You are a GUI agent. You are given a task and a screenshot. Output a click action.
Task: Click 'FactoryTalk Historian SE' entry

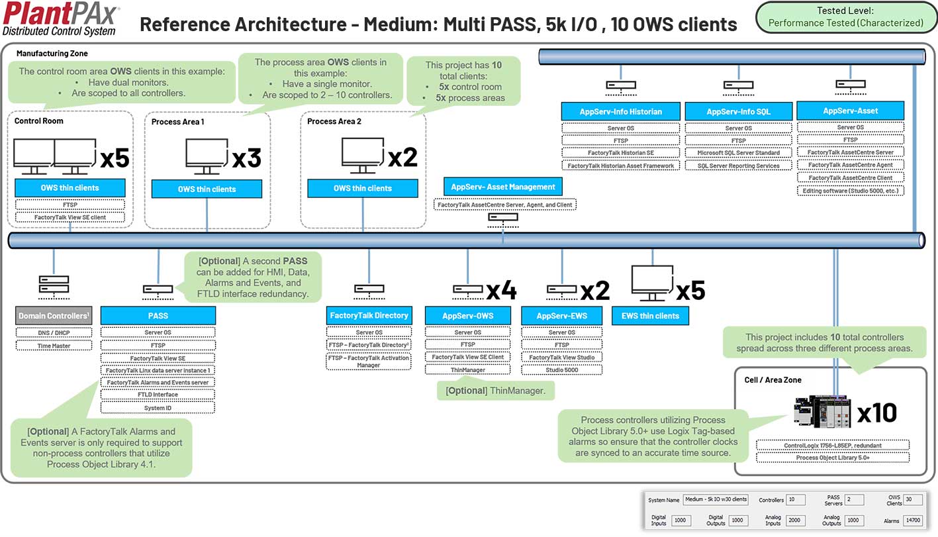tap(621, 153)
